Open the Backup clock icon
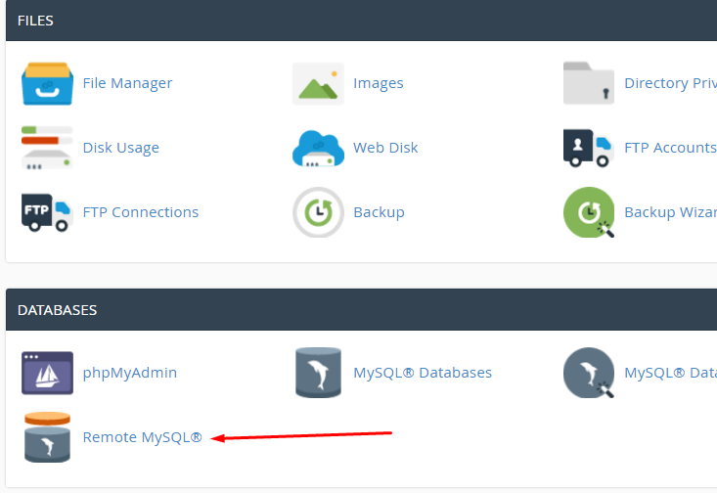717x493 pixels. pos(318,212)
